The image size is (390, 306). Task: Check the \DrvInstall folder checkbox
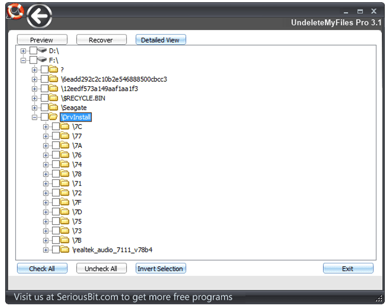click(x=45, y=117)
